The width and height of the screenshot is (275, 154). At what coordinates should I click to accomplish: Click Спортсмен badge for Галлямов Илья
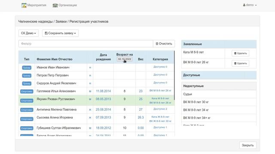click(27, 91)
